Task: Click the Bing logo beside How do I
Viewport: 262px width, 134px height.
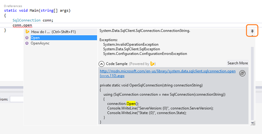Action: pyautogui.click(x=27, y=32)
